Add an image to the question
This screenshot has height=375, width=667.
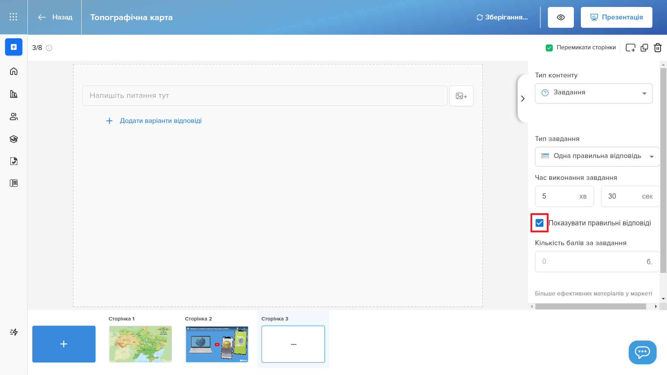point(461,96)
